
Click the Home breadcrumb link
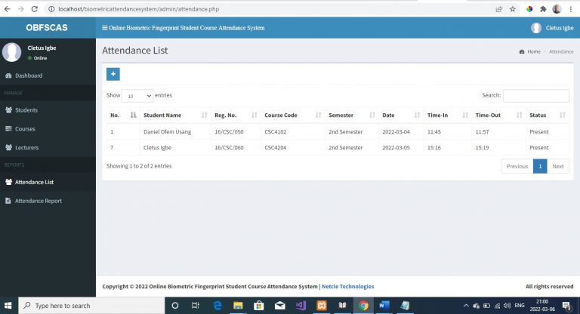click(530, 51)
